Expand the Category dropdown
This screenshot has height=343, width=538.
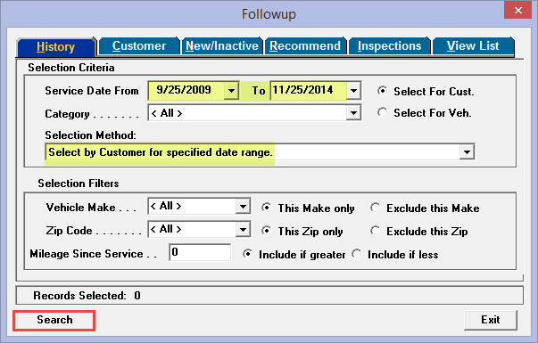[x=353, y=113]
